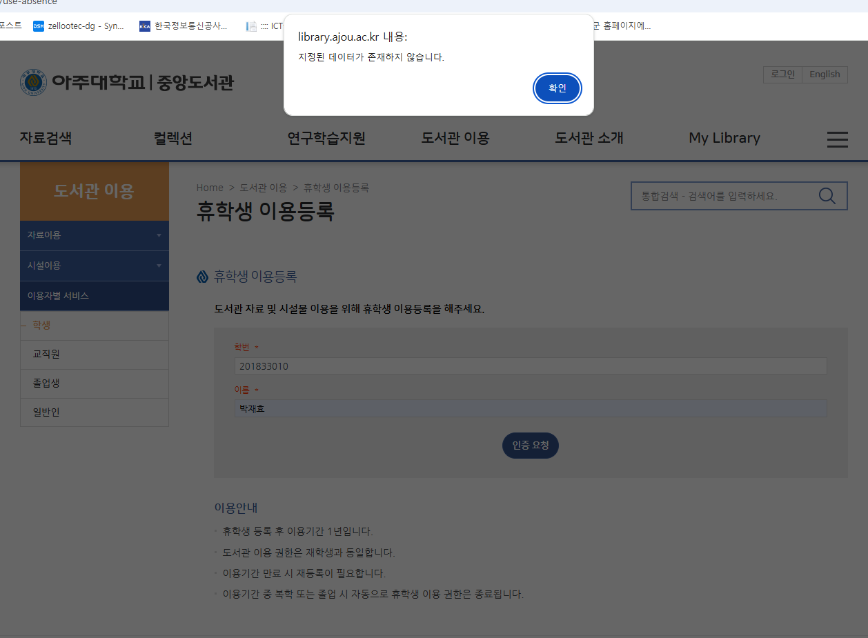Open the ICT bookmark icon
Image resolution: width=868 pixels, height=638 pixels.
[x=253, y=26]
